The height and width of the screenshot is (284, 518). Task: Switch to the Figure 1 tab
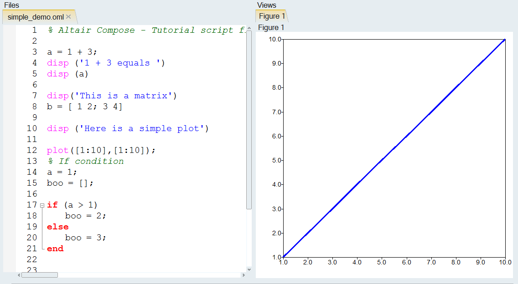[x=272, y=16]
